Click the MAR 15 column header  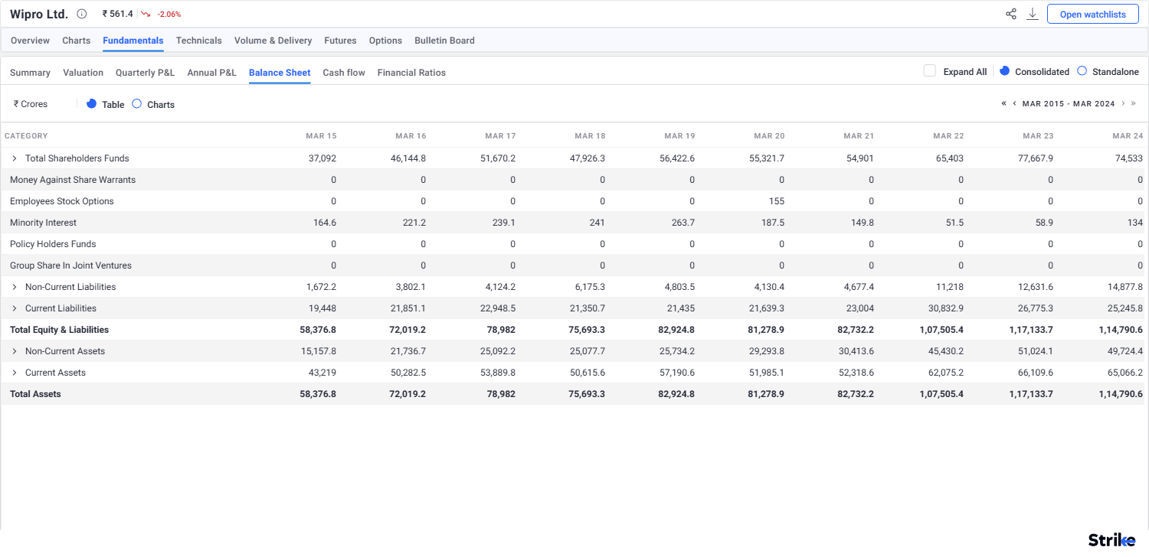click(321, 136)
